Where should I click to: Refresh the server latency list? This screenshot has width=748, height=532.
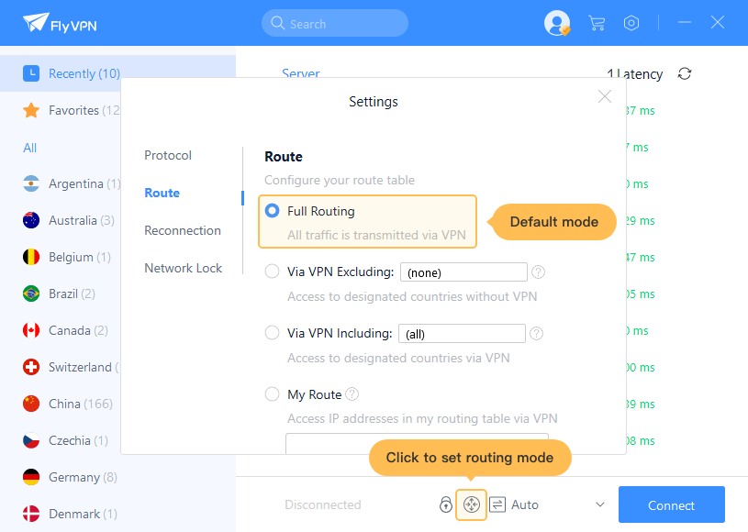(x=684, y=74)
